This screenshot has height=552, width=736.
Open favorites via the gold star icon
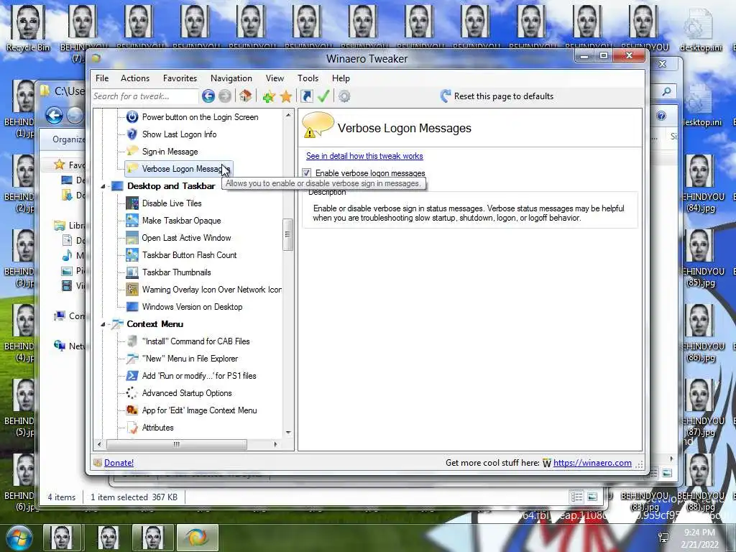286,97
